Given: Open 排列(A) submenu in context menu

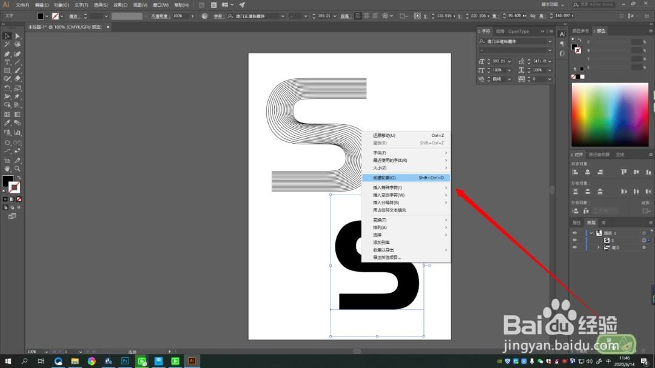Looking at the screenshot, I should pyautogui.click(x=406, y=227).
